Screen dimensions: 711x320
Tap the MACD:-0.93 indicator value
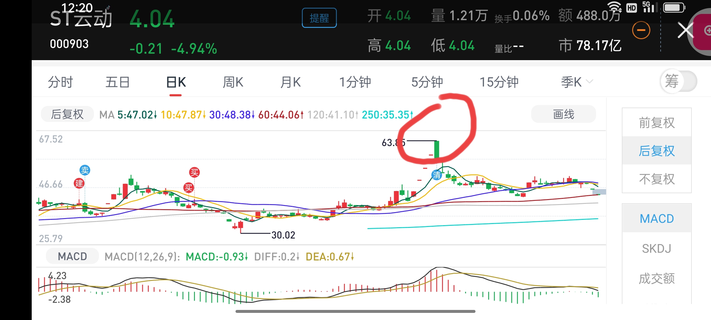click(x=216, y=257)
